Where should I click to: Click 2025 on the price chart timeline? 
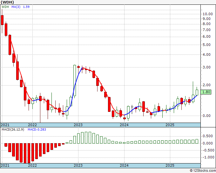(170, 125)
